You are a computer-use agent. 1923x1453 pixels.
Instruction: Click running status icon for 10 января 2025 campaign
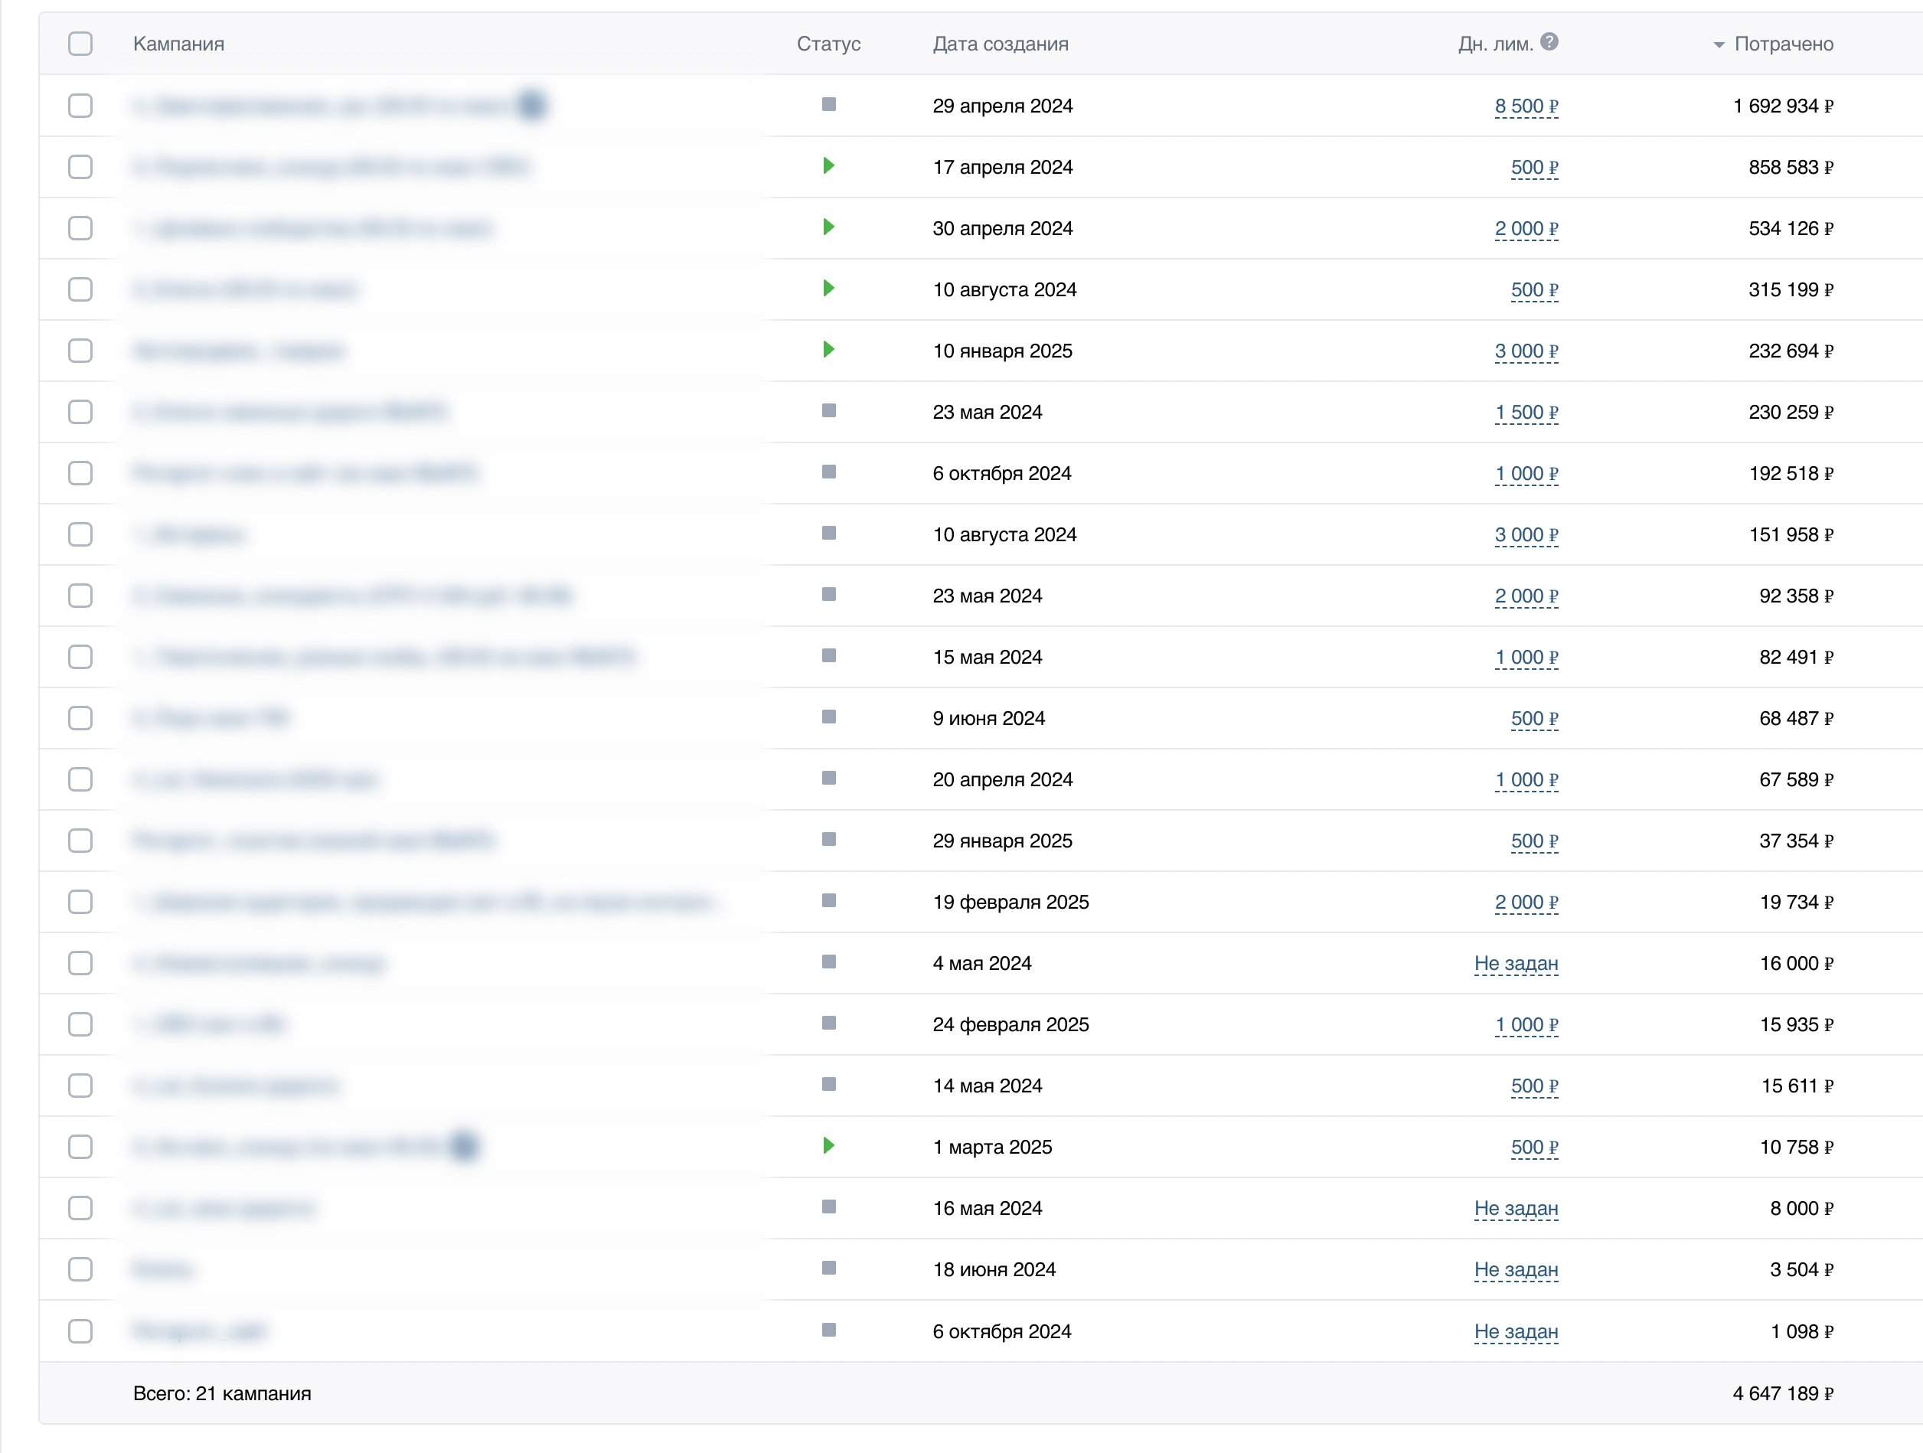click(x=828, y=350)
